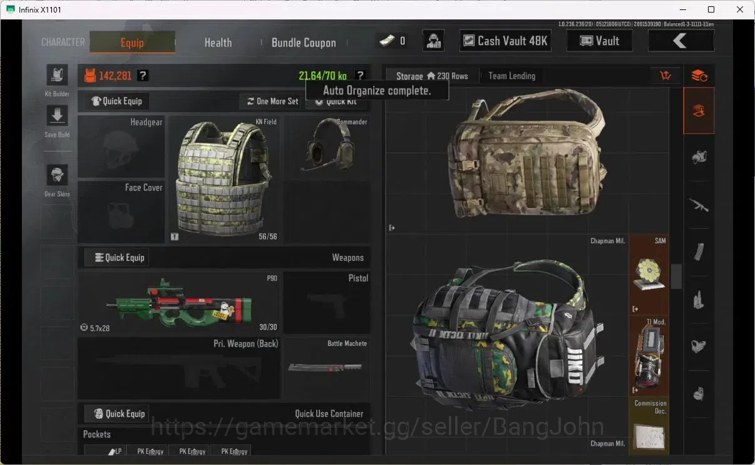This screenshot has height=465, width=755.
Task: Select the multicam camouflage backpack in storage
Action: coord(526,155)
